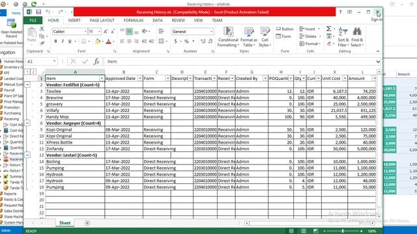Viewport: 417px width, 234px height.
Task: Click the AutoSum sigma icon
Action: 329,29
